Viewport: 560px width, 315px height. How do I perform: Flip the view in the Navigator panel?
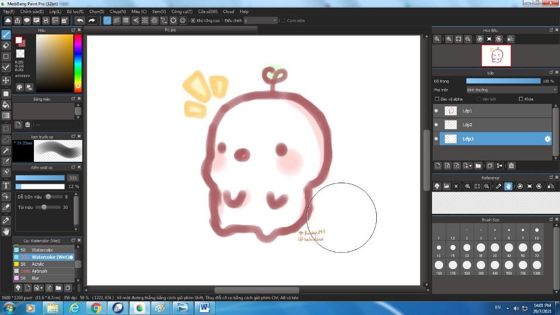tap(511, 39)
